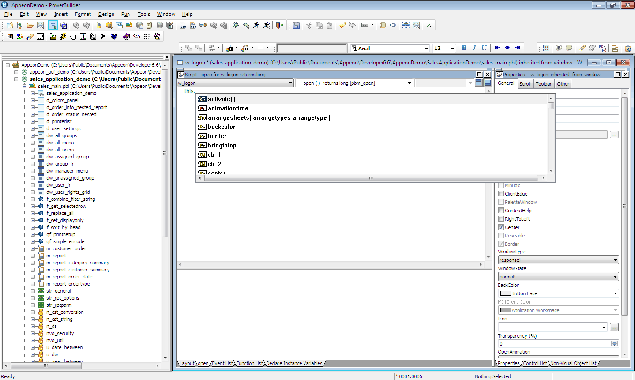Image resolution: width=635 pixels, height=380 pixels.
Task: Open the open() event dropdown
Action: 409,83
